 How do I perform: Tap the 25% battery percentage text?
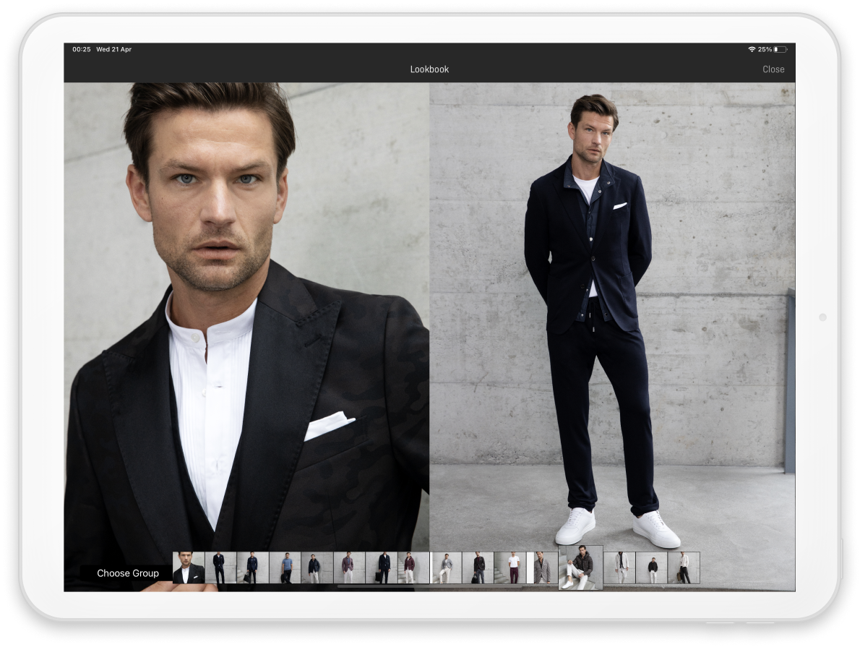point(765,49)
